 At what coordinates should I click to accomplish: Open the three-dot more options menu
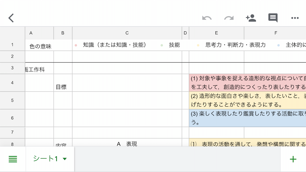coord(295,18)
